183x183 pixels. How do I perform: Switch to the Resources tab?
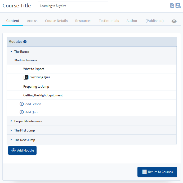(83, 21)
